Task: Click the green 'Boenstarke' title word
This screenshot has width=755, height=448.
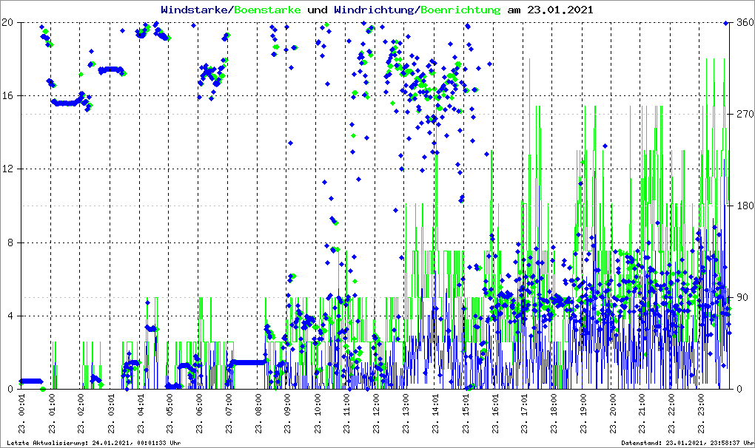Action: 267,10
